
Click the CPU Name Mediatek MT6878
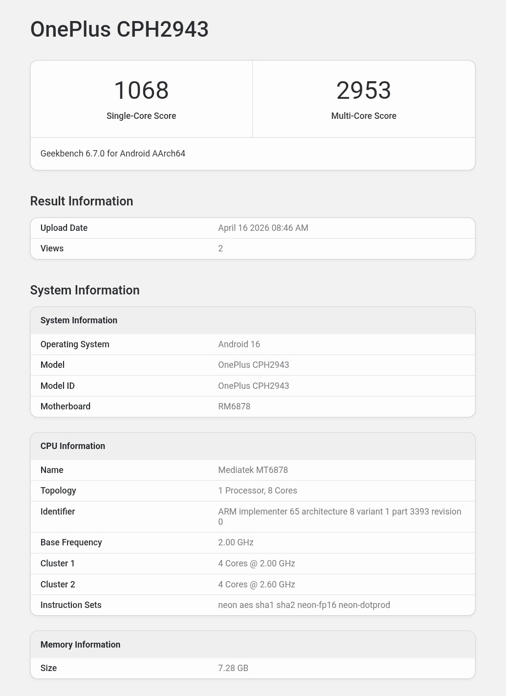coord(253,470)
